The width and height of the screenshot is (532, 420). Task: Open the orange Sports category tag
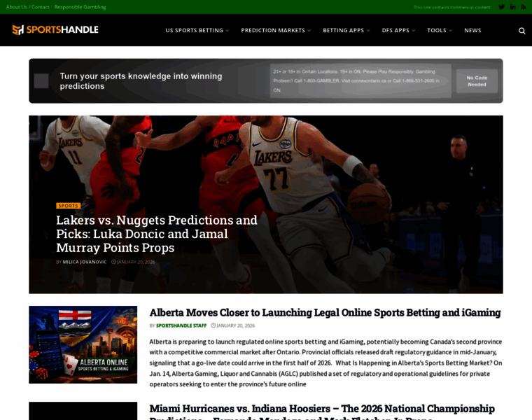click(68, 206)
